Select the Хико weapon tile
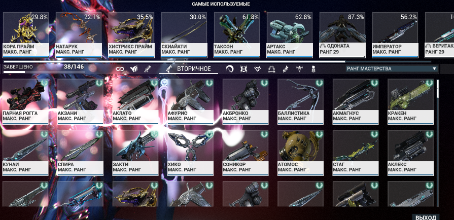 tap(191, 153)
